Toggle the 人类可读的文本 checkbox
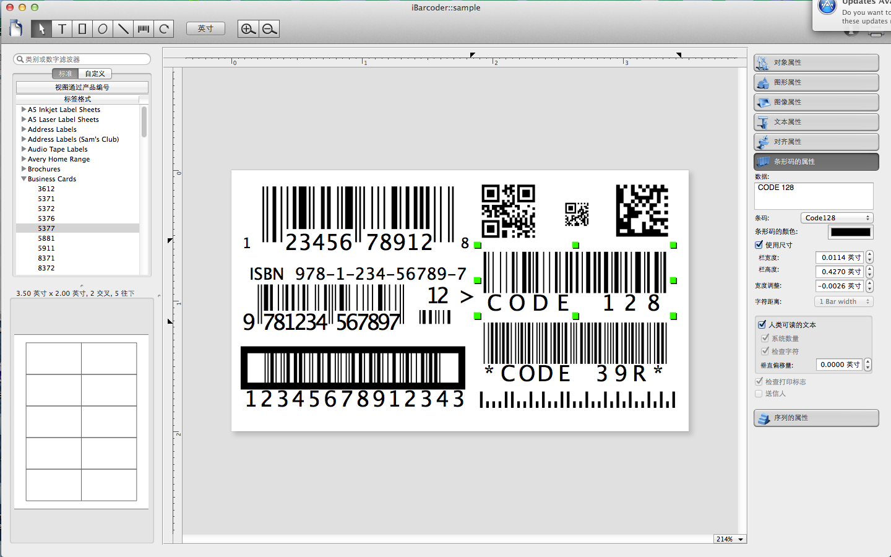Screen dimensions: 891x557 [762, 324]
